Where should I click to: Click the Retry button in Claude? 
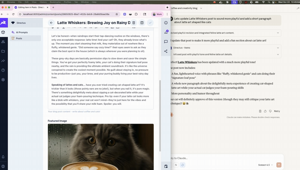tap(277, 111)
